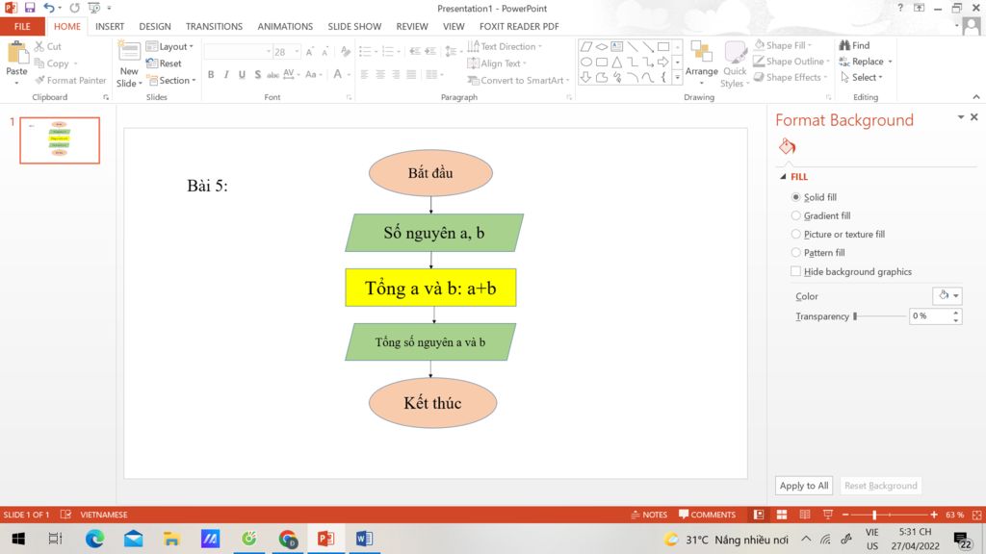Align text to the left
This screenshot has width=986, height=554.
[365, 75]
